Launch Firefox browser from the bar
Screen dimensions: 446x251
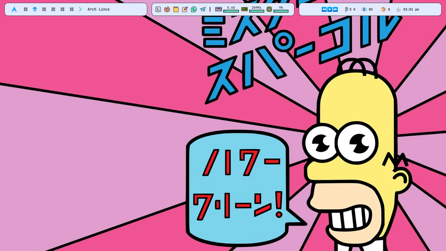[x=167, y=9]
